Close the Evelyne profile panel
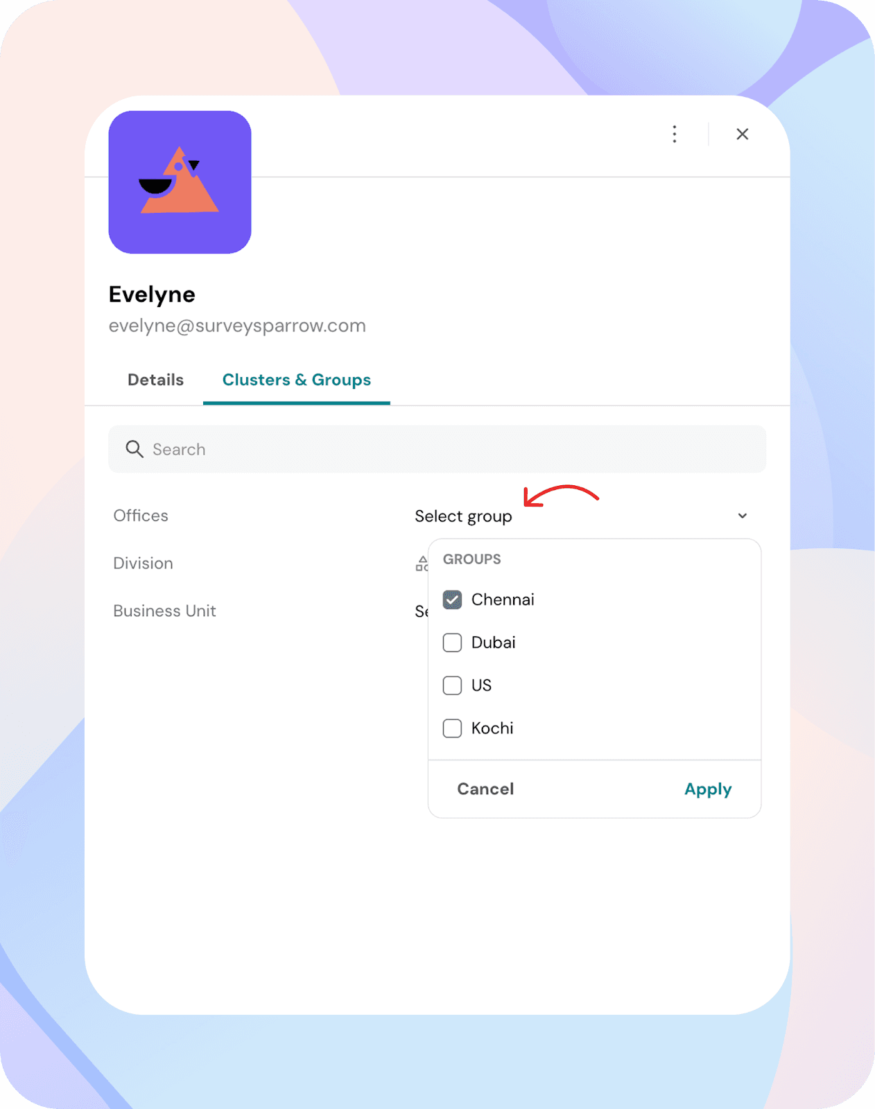This screenshot has height=1109, width=875. (x=742, y=134)
